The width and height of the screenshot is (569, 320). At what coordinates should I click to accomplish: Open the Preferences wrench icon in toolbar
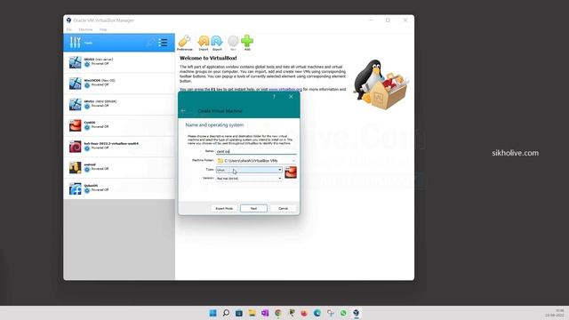click(x=185, y=43)
